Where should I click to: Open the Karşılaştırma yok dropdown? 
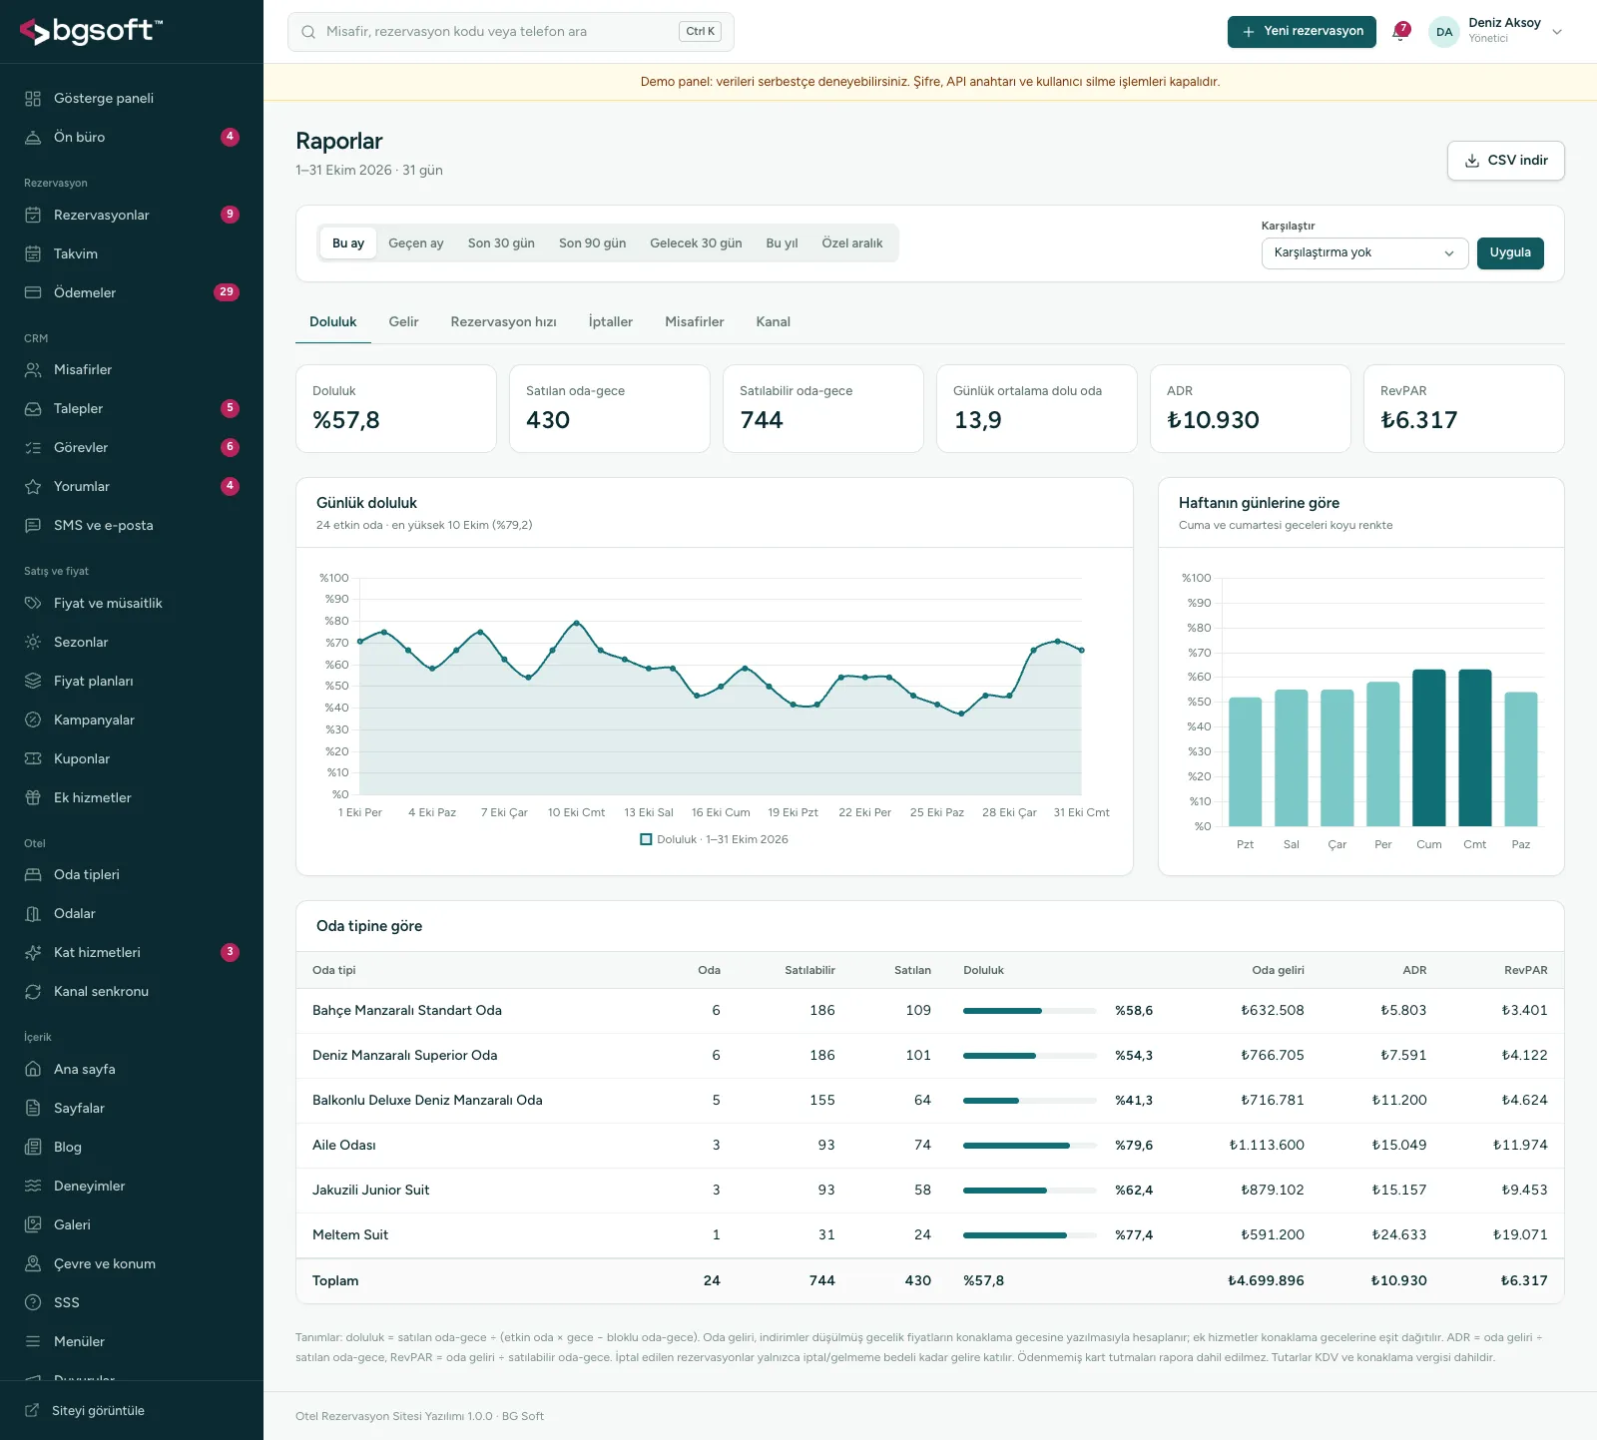click(x=1364, y=253)
